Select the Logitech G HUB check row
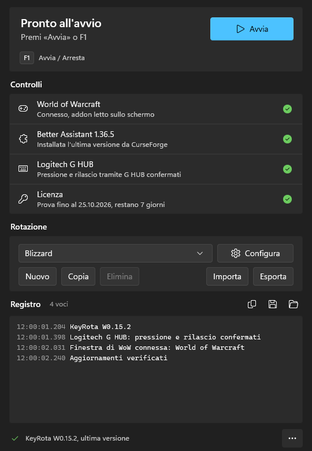The image size is (312, 451). 156,169
